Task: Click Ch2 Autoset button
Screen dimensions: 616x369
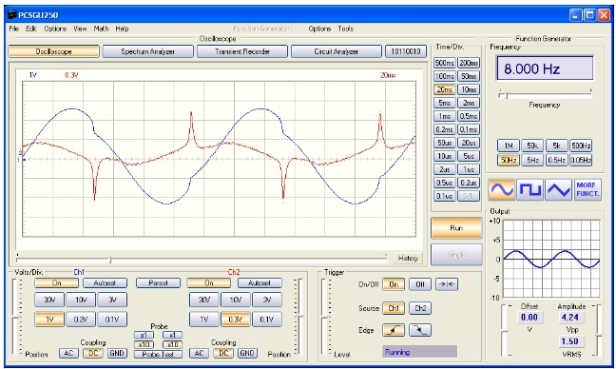Action: coord(260,283)
